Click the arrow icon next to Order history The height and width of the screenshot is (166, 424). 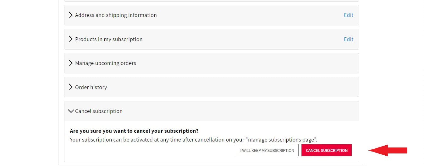[x=71, y=87]
